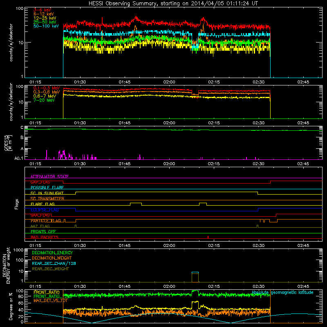Select the 25-50 keV legend label

click(x=45, y=22)
